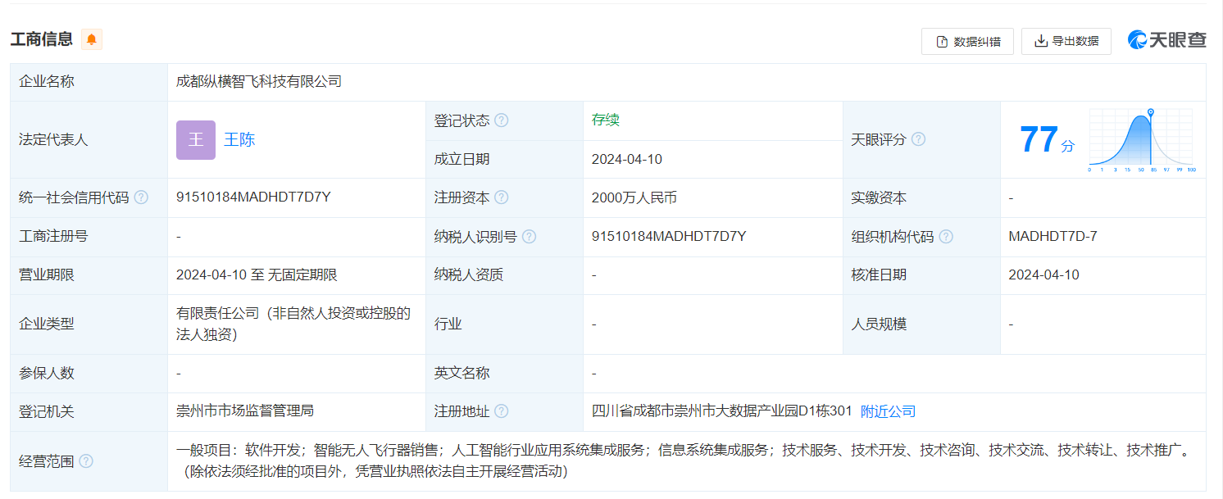
Task: Click help icon beside 纳税人识别号
Action: (x=530, y=237)
